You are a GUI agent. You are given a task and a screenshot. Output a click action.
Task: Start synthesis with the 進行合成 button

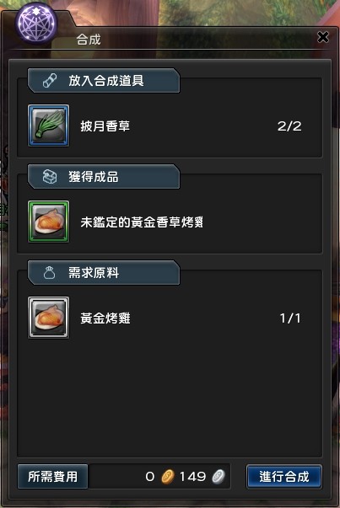283,477
